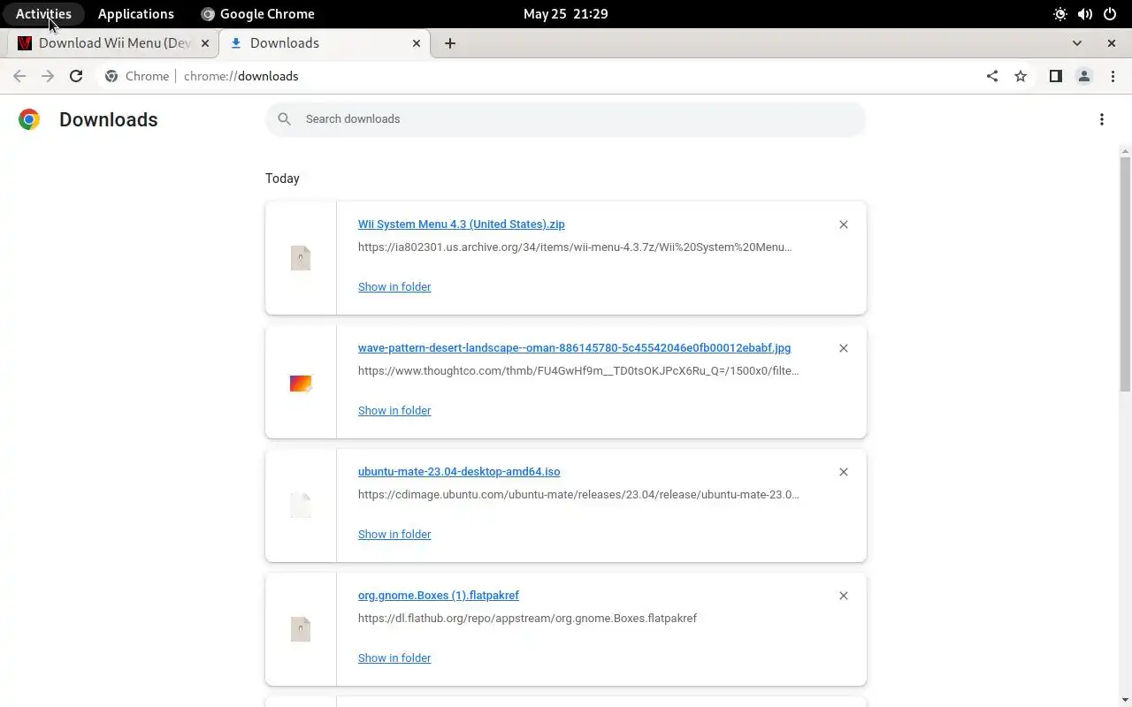
Task: Click the browser forward arrow
Action: coord(48,76)
